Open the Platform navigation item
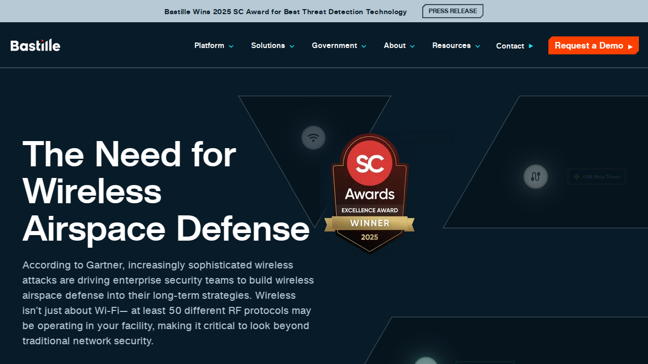Screen dimensions: 648x364 click(x=209, y=45)
